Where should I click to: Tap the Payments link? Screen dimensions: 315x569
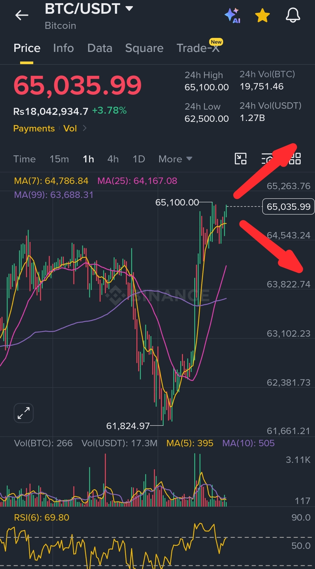(34, 129)
